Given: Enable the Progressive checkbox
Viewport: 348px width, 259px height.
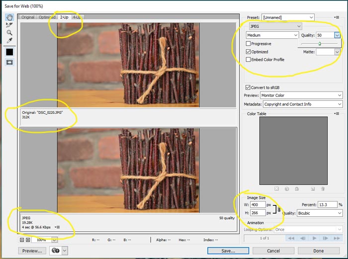Looking at the screenshot, I should [x=249, y=44].
